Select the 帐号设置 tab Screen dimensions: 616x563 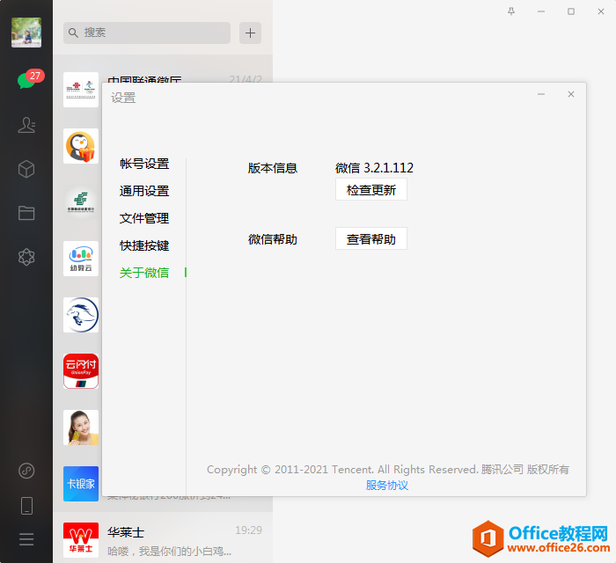144,164
